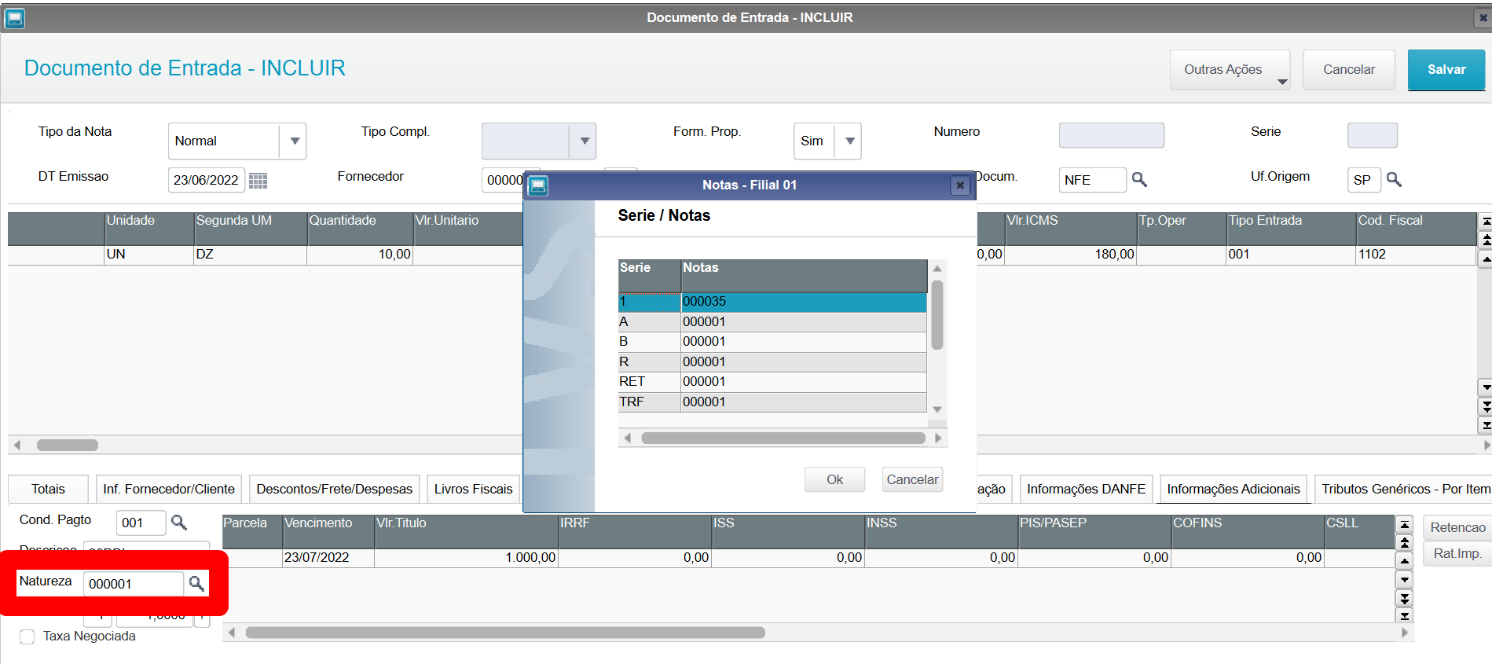
Task: Click the Notas column header
Action: 804,276
